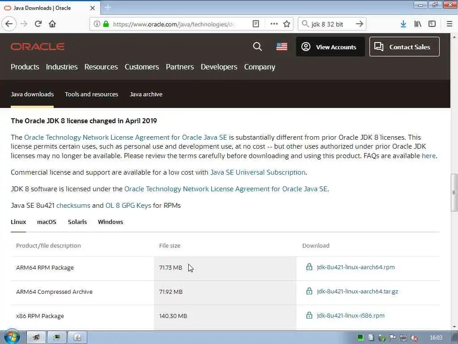
Task: Select the Java downloads tab
Action: pyautogui.click(x=32, y=94)
